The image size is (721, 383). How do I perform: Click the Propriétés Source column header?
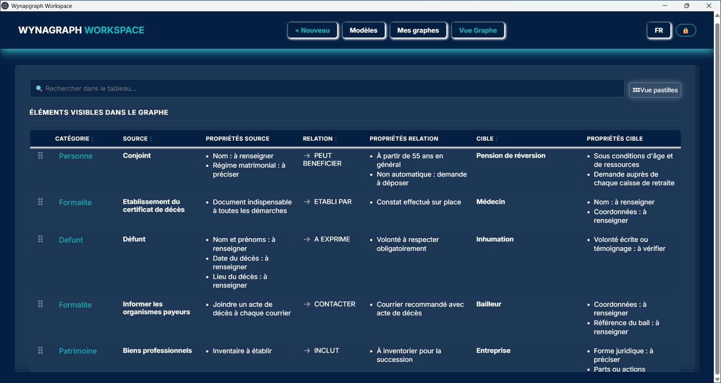(x=238, y=139)
